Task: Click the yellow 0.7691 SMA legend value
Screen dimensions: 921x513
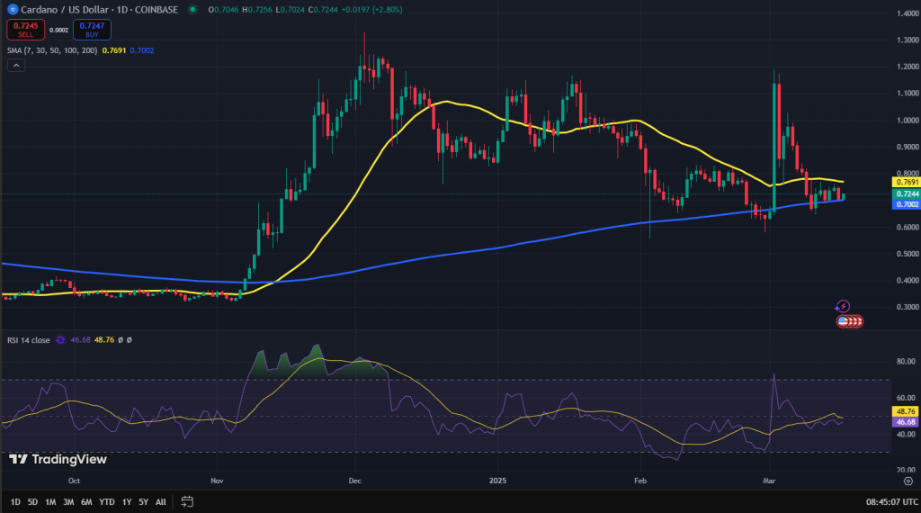Action: pos(114,50)
